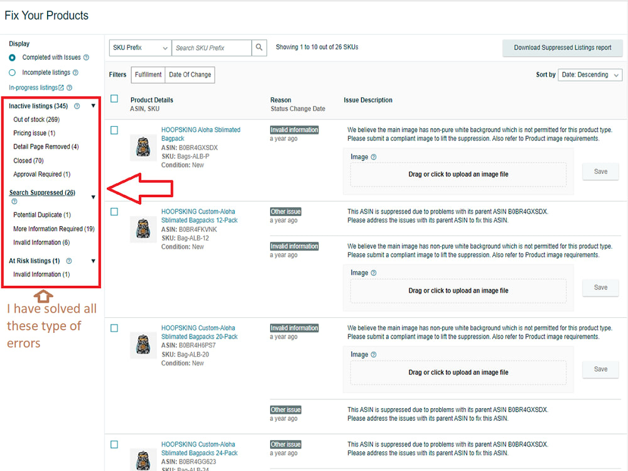
Task: Click Inactive listings (345) heading
Action: tap(38, 106)
